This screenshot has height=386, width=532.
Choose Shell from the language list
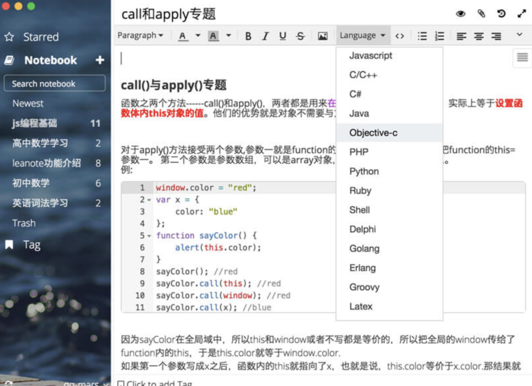(x=389, y=210)
